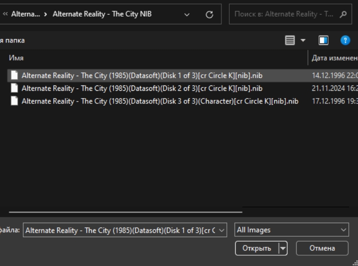
Task: Click the refresh folder icon
Action: (x=209, y=14)
